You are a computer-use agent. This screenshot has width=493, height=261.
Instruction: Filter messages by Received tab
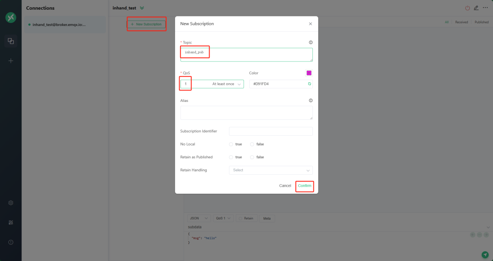point(461,22)
